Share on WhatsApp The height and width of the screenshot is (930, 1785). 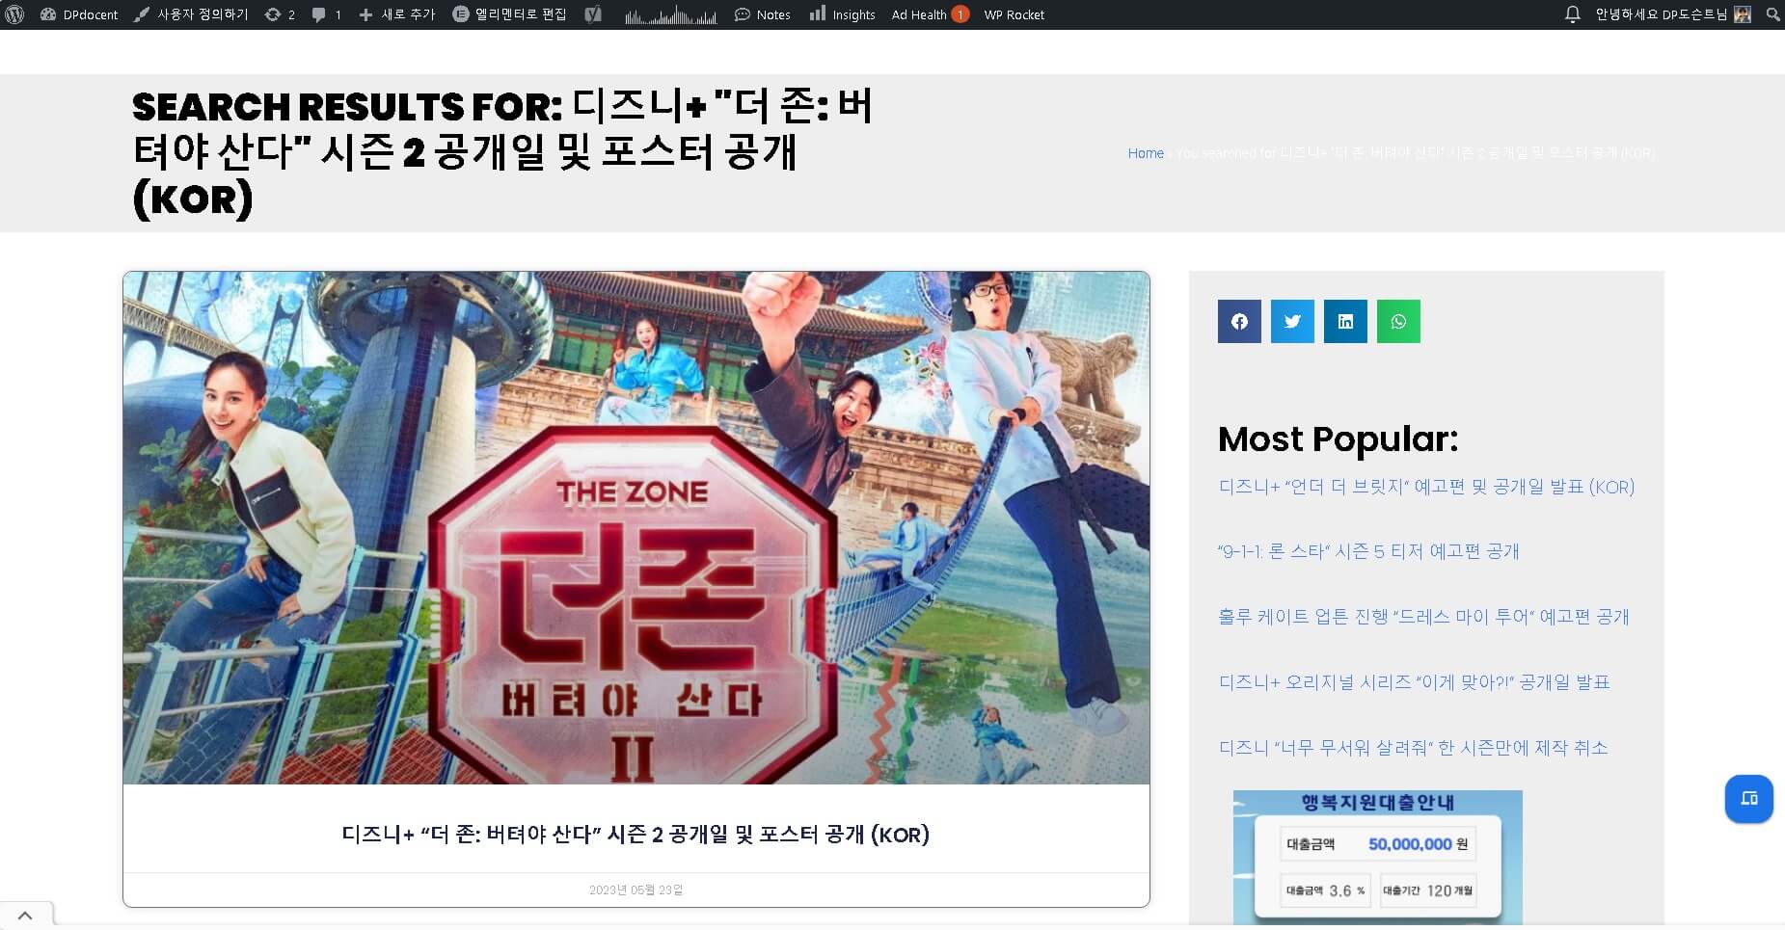pos(1398,321)
